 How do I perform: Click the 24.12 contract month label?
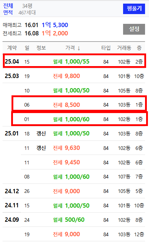click(12, 191)
